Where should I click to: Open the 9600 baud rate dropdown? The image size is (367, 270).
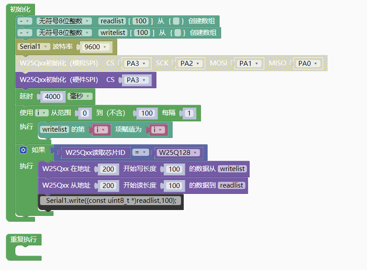click(x=95, y=47)
